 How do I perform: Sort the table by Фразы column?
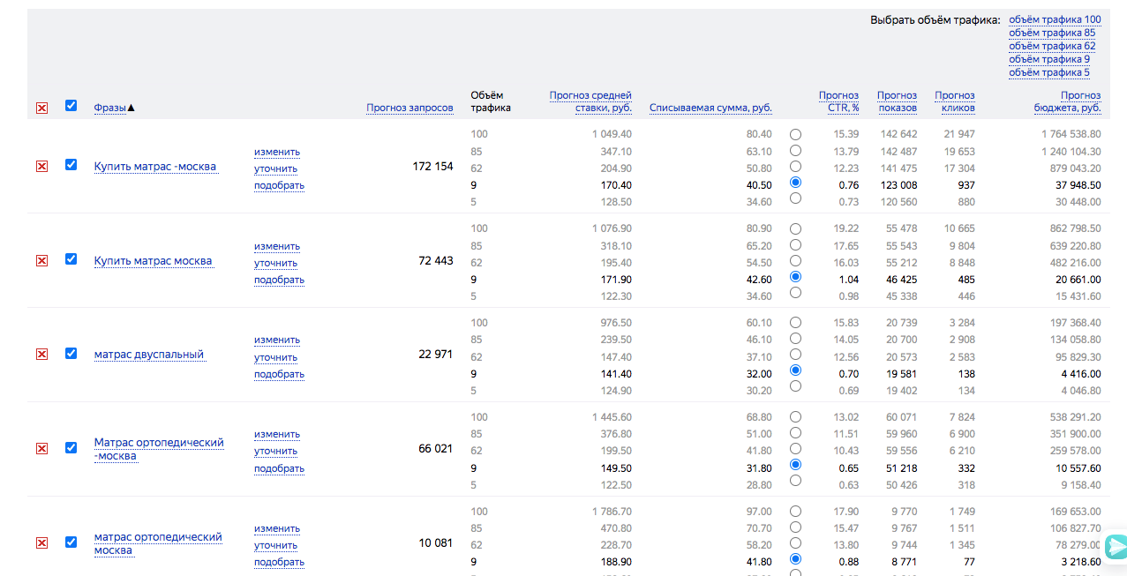pos(109,108)
